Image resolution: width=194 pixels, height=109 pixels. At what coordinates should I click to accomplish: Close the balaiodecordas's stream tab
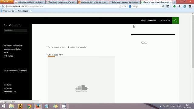coord(107,2)
